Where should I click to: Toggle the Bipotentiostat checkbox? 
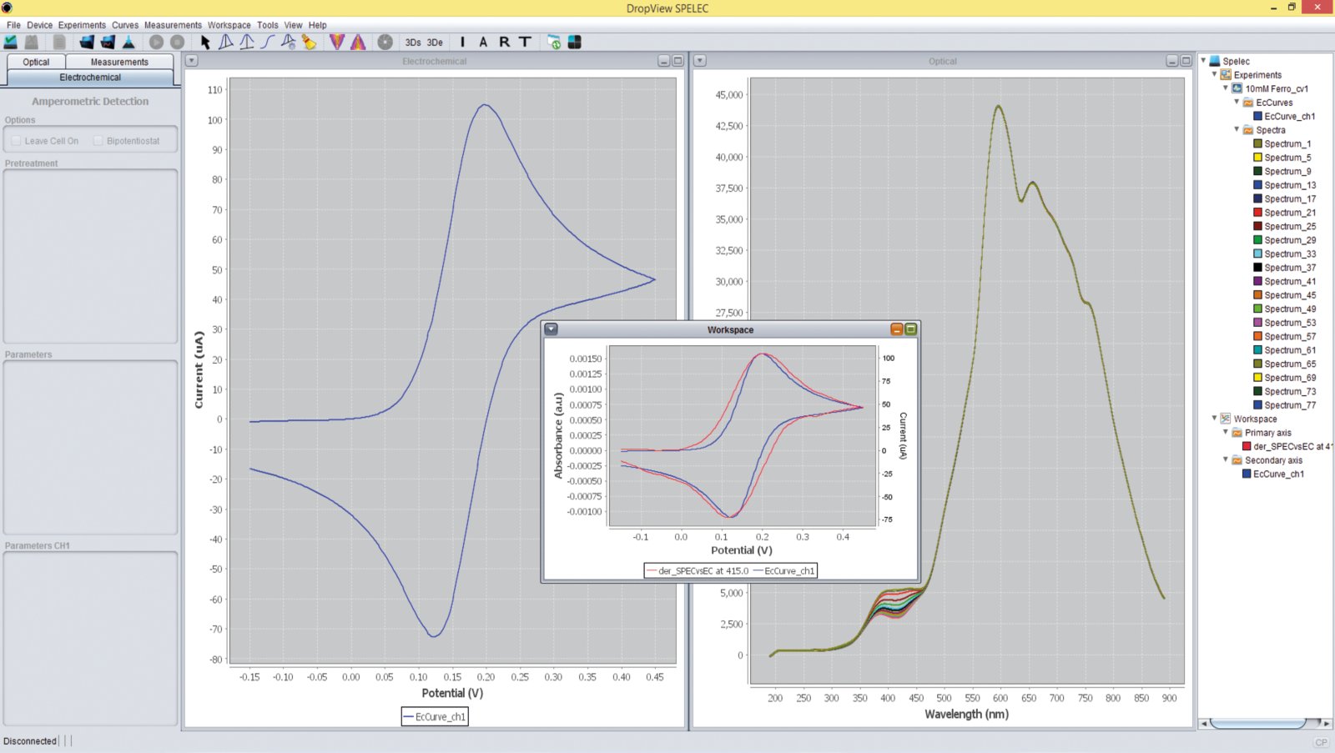tap(98, 141)
